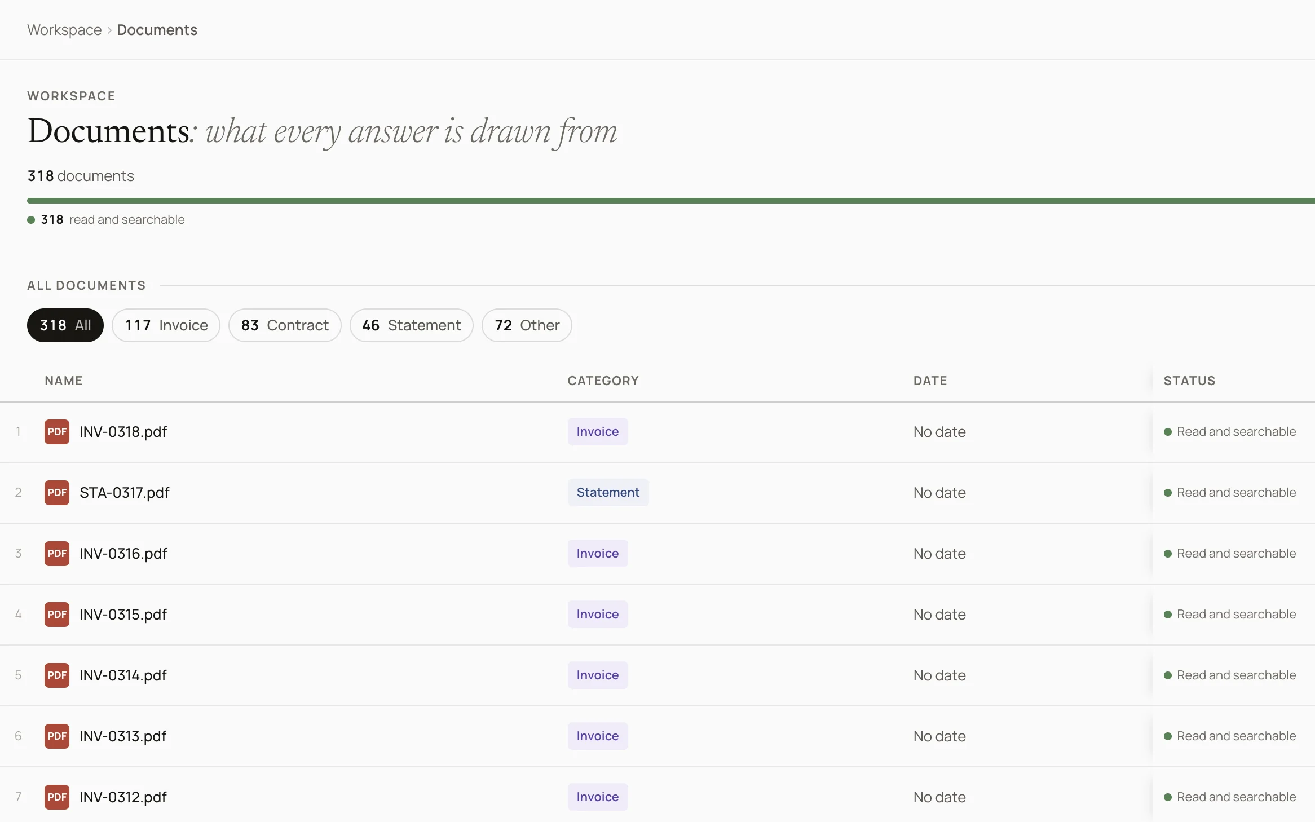Open the file INV-0316.pdf
This screenshot has width=1315, height=822.
123,554
